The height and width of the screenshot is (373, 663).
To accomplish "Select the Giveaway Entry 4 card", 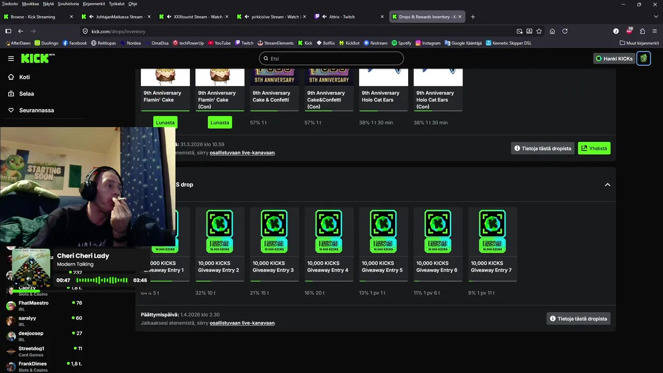I will [x=329, y=244].
